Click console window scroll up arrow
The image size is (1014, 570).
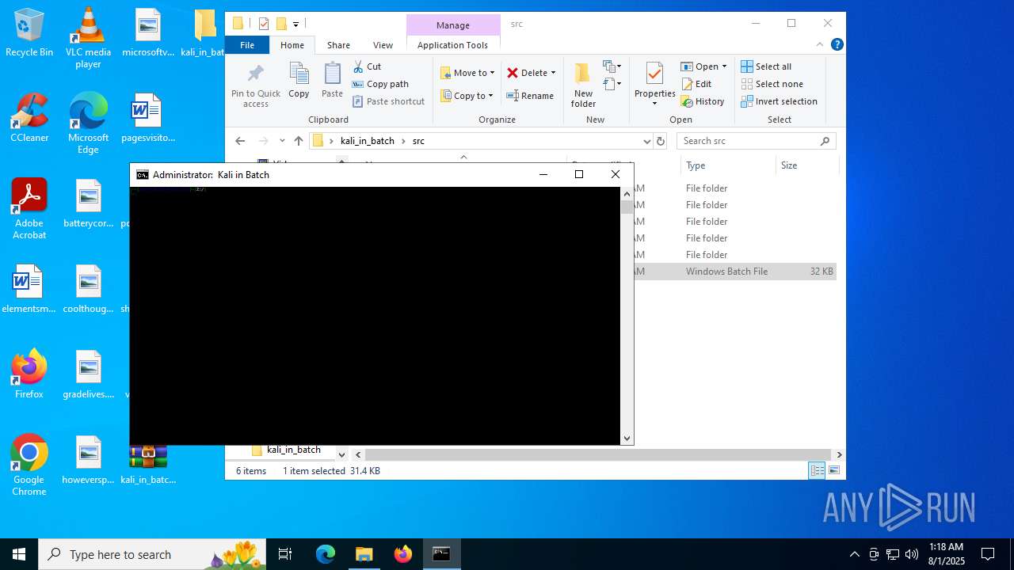627,193
